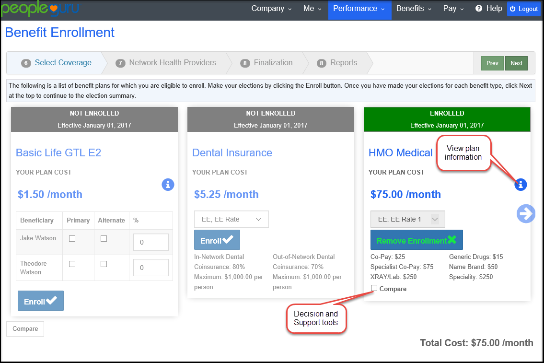544x363 pixels.
Task: Click the green Next button
Action: [x=516, y=63]
